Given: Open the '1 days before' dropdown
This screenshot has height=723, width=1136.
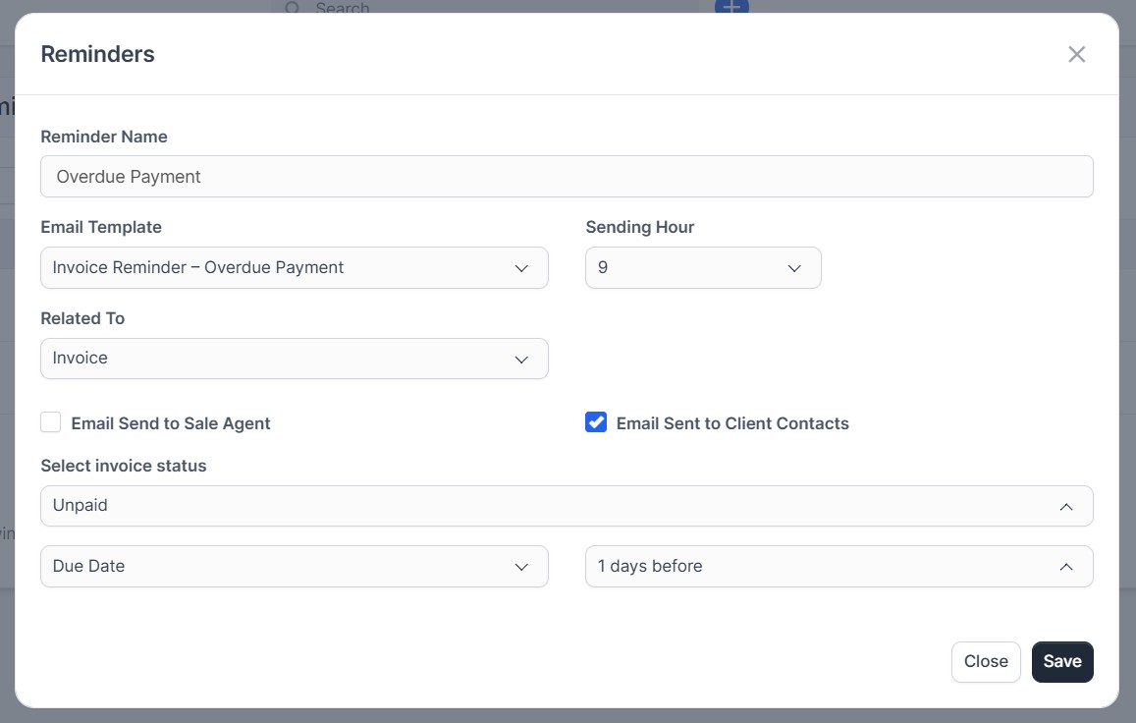Looking at the screenshot, I should 838,567.
